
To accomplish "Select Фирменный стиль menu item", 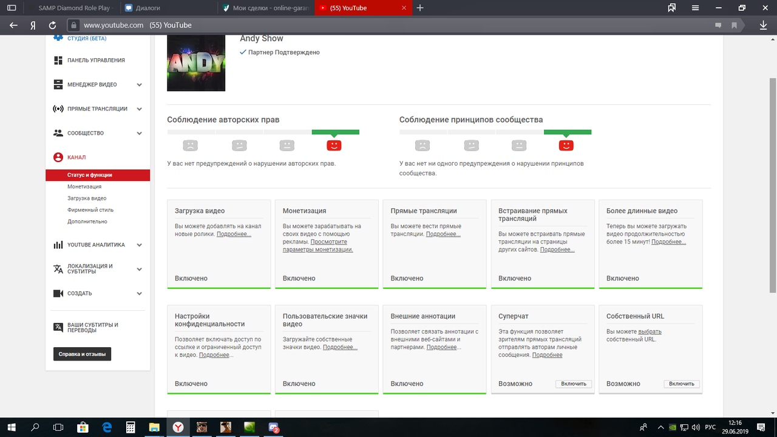I will click(90, 210).
